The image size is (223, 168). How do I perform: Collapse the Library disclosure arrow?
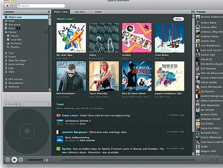coord(46,32)
